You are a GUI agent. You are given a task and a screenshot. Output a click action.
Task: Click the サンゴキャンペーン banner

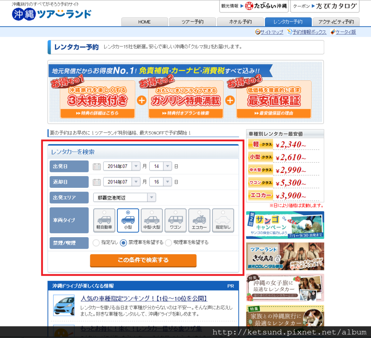[285, 225]
